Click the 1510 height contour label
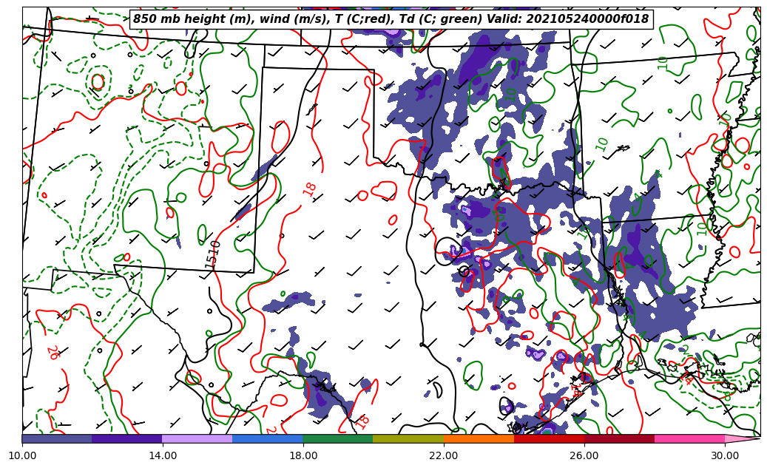This screenshot has height=468, width=767. pyautogui.click(x=213, y=255)
